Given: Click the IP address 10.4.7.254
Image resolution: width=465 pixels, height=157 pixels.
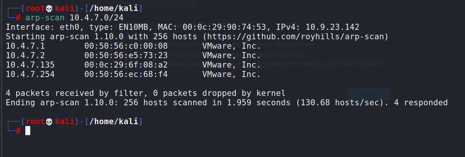Looking at the screenshot, I should (x=30, y=74).
